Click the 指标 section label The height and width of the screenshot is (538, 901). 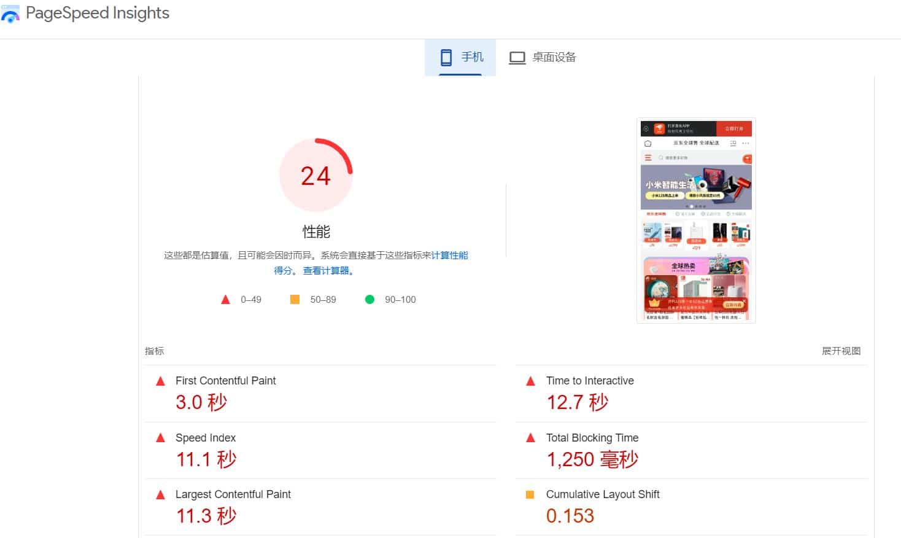coord(154,351)
